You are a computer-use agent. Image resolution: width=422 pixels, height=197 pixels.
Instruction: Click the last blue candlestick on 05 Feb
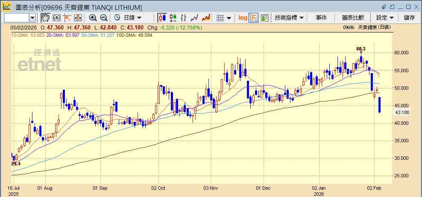(x=379, y=105)
